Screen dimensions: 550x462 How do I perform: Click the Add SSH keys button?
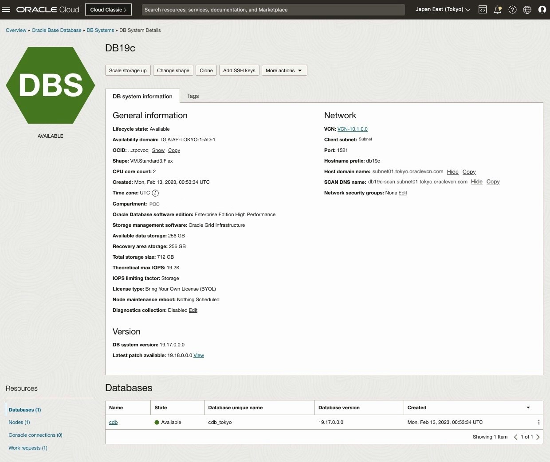click(239, 70)
